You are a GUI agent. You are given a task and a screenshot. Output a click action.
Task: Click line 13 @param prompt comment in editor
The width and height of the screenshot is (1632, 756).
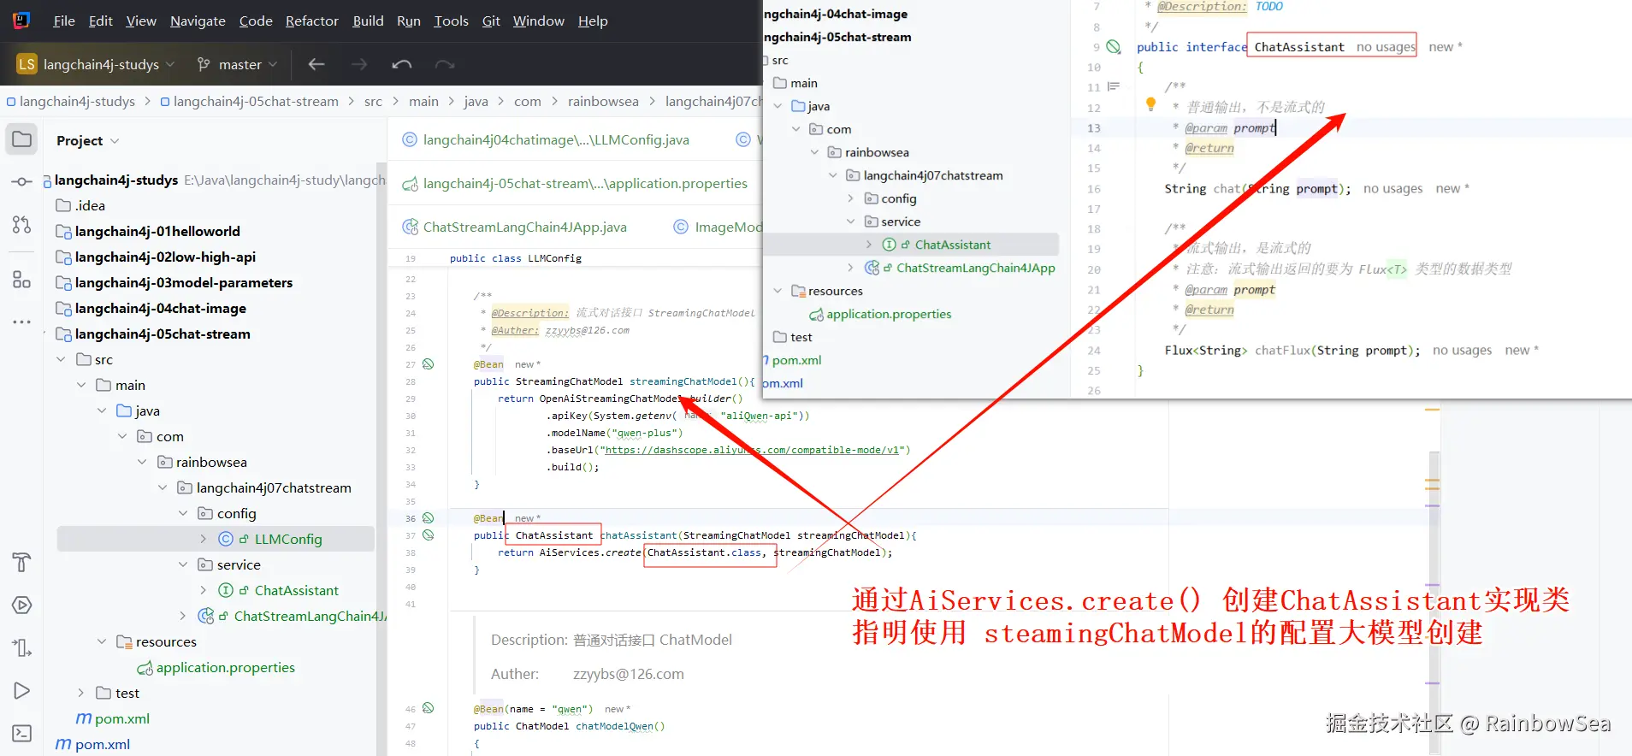click(1230, 127)
